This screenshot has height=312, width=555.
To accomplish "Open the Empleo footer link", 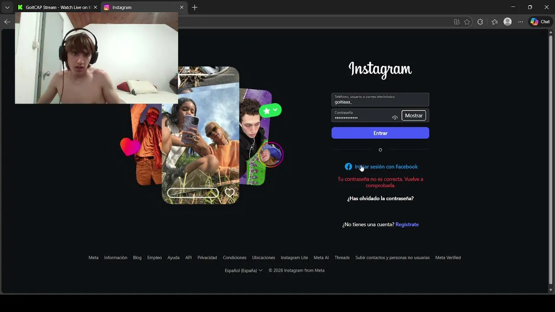I will click(x=154, y=257).
